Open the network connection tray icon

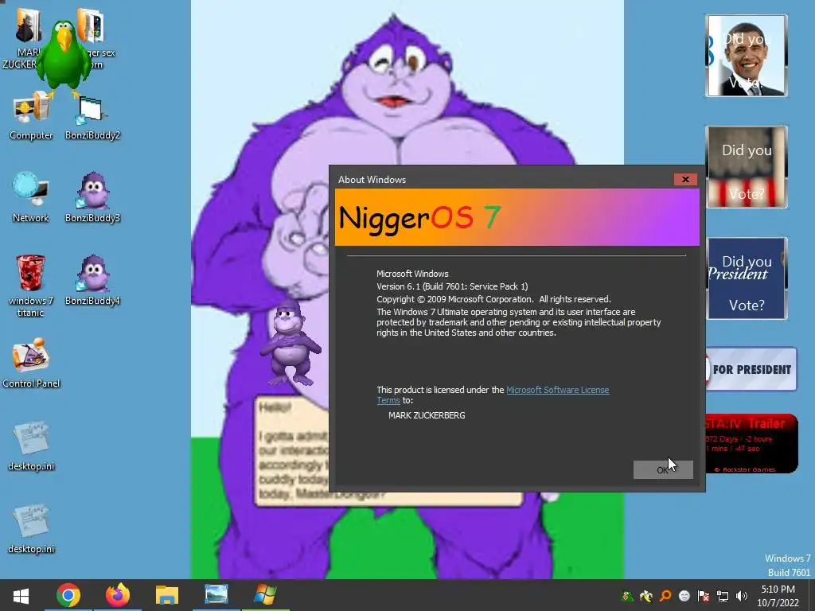pyautogui.click(x=723, y=596)
